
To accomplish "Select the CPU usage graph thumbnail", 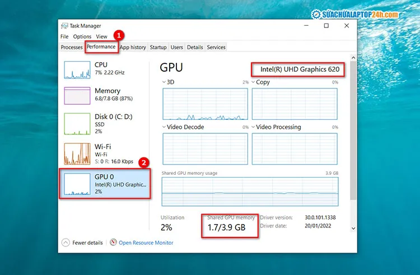I will 77,69.
